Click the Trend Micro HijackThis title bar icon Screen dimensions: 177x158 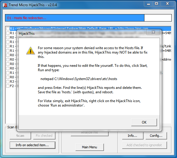[5, 5]
